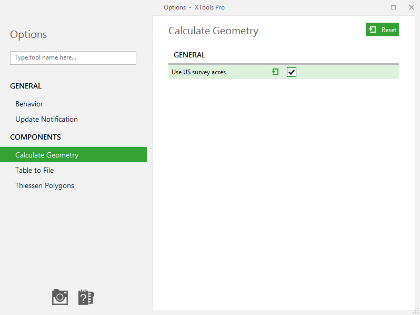The width and height of the screenshot is (420, 315).
Task: Select Thiessen Polygons component
Action: pos(45,185)
